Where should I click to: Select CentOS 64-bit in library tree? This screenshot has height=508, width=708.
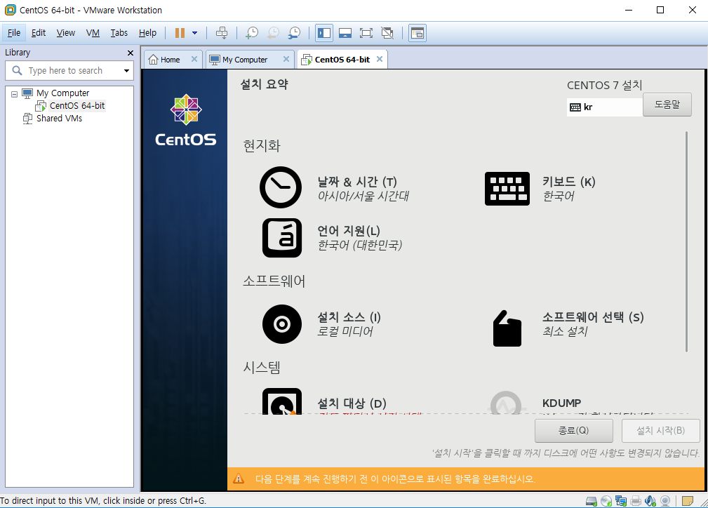(x=76, y=106)
